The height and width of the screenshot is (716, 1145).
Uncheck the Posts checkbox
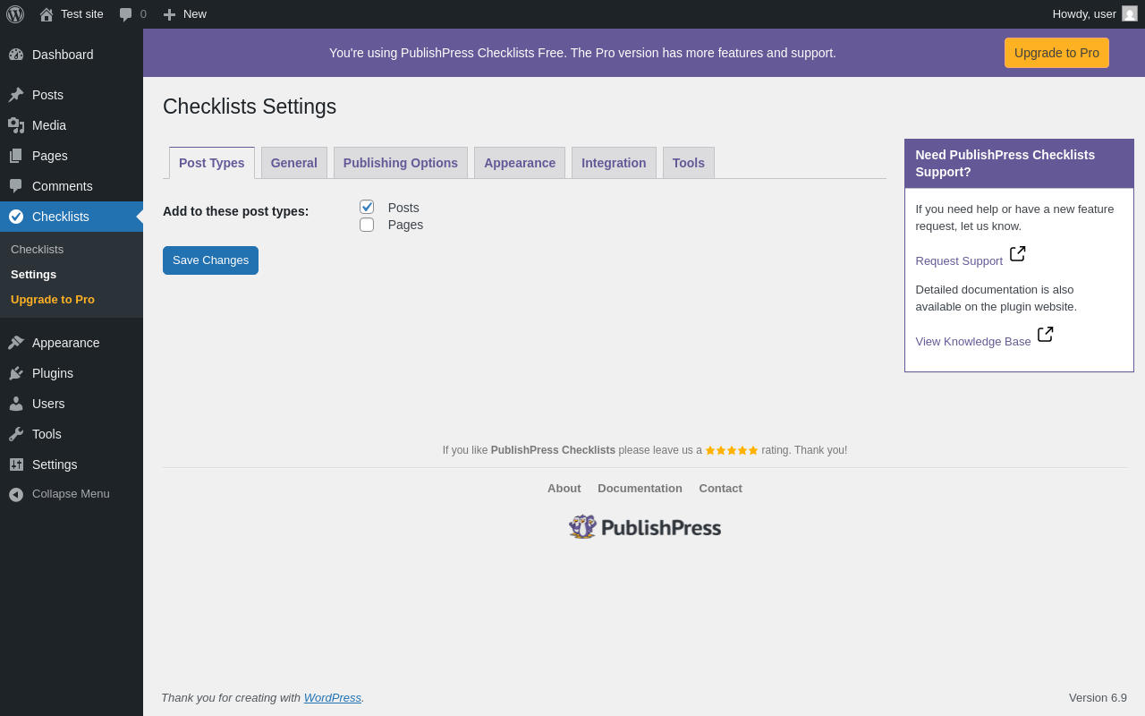point(367,207)
